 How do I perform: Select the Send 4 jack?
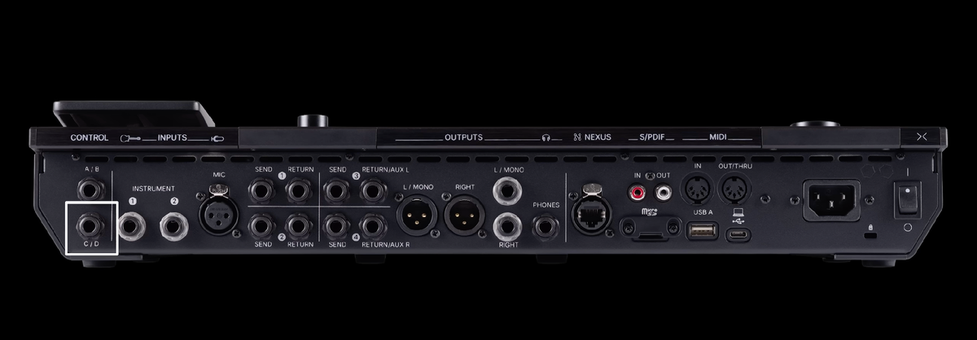[x=337, y=224]
